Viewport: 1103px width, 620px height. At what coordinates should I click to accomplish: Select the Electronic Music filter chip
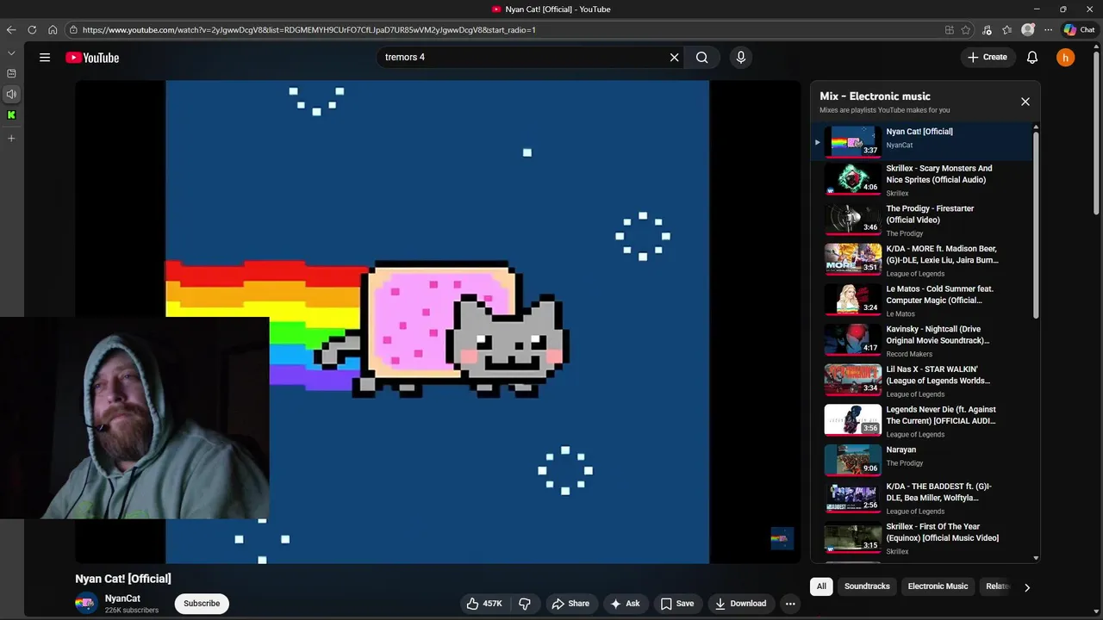(x=938, y=586)
